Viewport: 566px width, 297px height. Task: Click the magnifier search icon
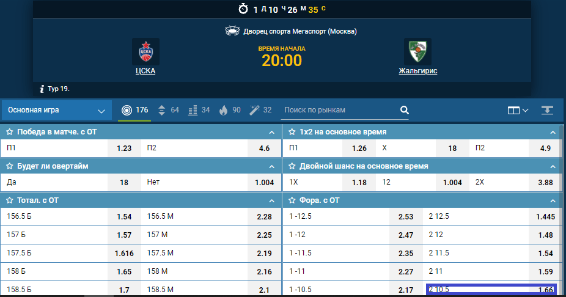pyautogui.click(x=404, y=110)
